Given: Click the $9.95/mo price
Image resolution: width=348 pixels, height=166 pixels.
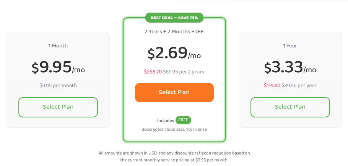Looking at the screenshot, I should [58, 68].
